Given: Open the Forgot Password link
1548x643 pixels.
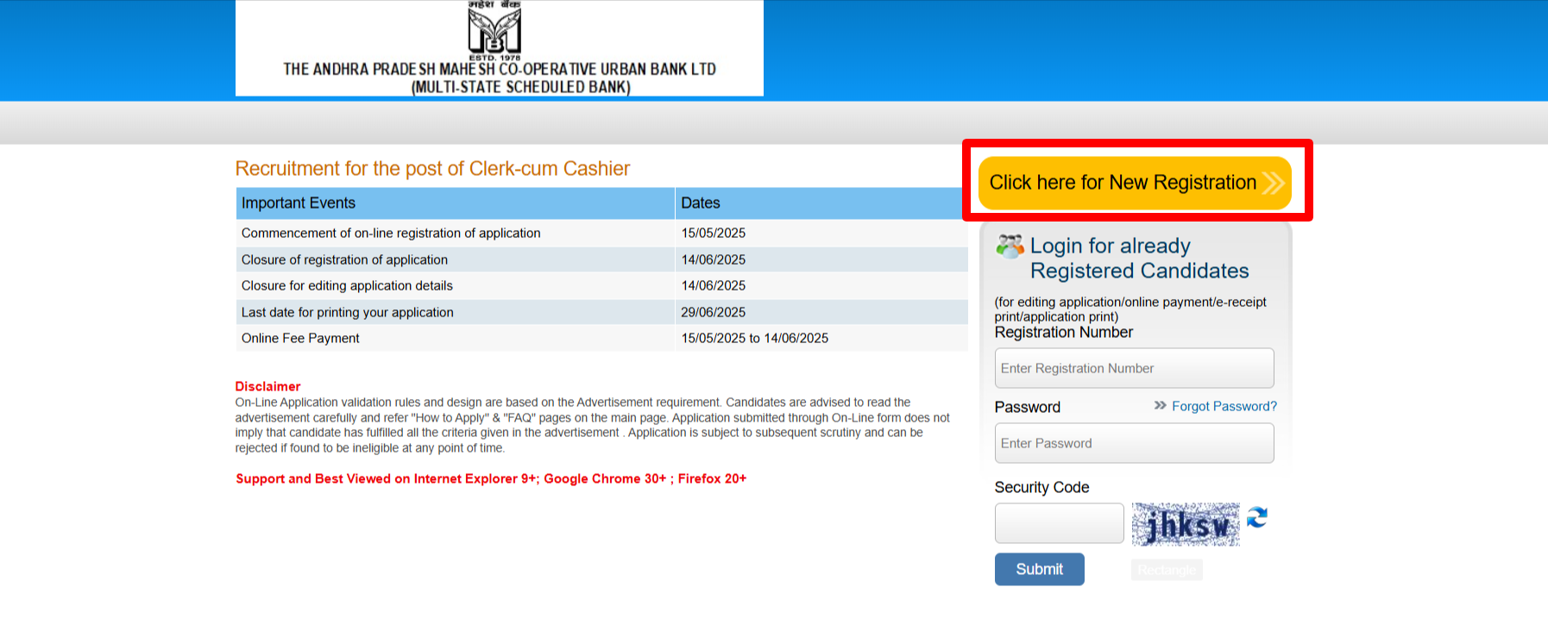Looking at the screenshot, I should tap(1224, 406).
